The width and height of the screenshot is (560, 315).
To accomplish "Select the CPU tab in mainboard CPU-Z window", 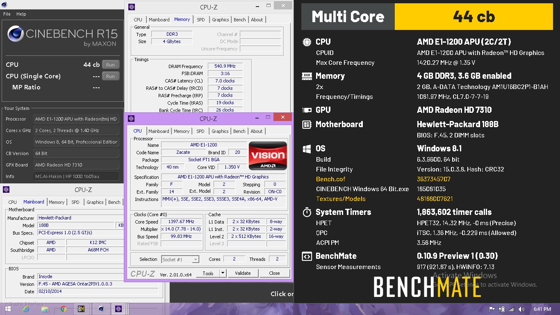I will [13, 202].
